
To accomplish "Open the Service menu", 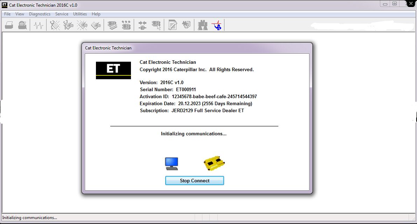I will pos(62,14).
